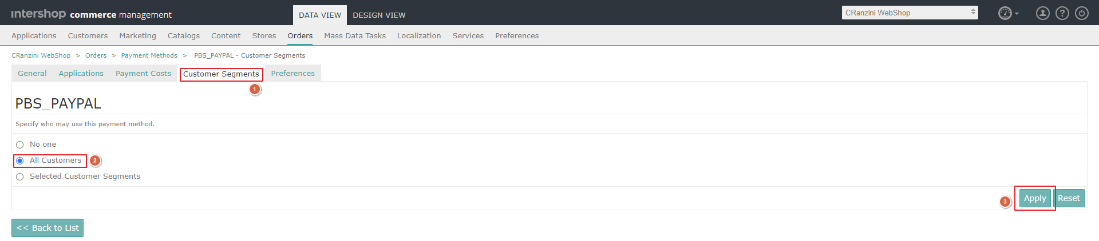Open the Mass Data Tasks menu
This screenshot has width=1099, height=241.
355,35
